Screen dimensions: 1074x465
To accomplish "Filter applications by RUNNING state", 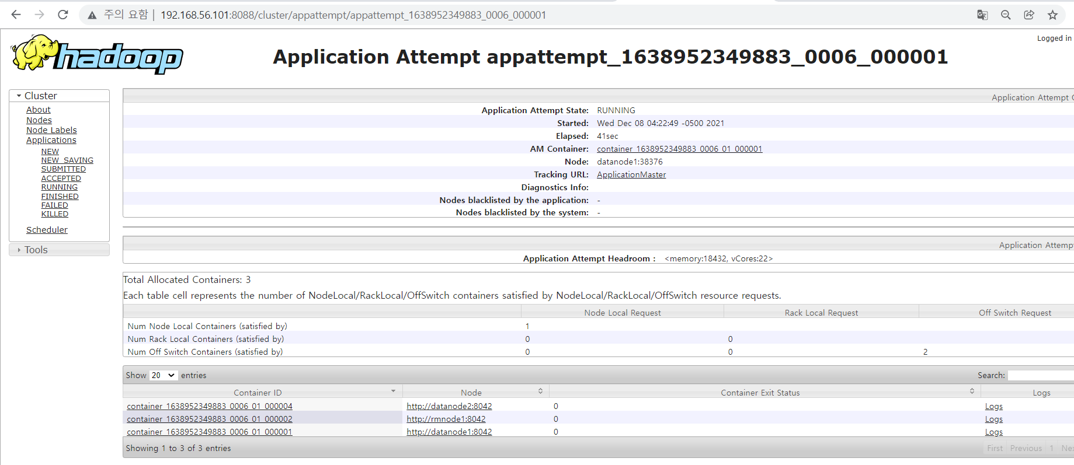I will [x=60, y=187].
